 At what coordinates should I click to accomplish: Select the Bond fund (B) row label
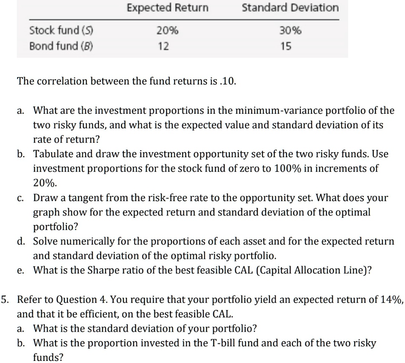point(61,46)
